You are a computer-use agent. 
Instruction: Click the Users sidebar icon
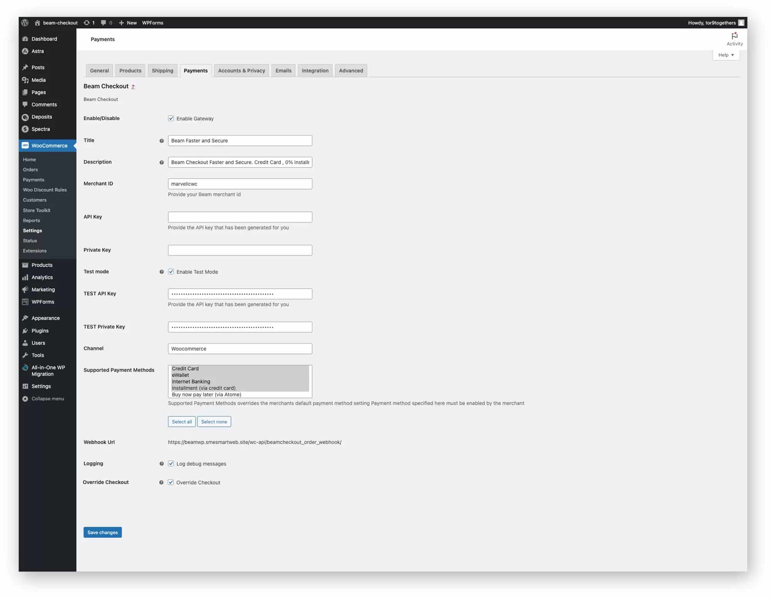pos(25,343)
